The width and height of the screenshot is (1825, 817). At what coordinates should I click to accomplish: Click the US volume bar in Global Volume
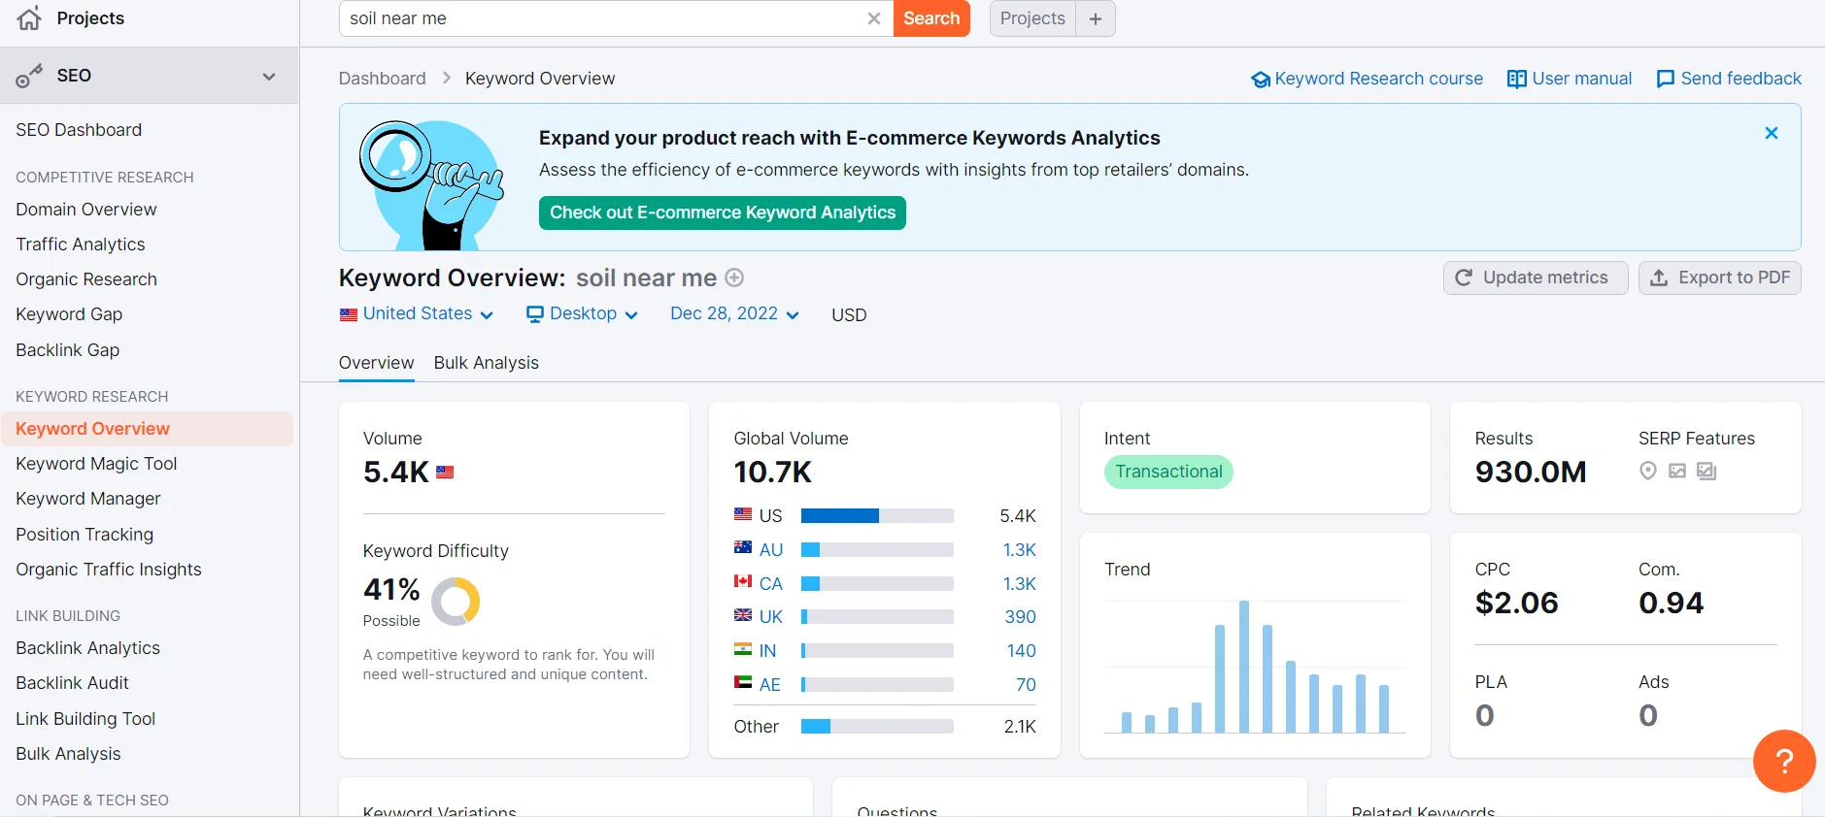877,516
